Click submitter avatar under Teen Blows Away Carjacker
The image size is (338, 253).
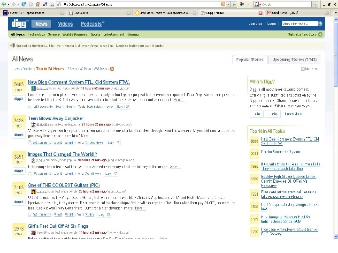click(x=33, y=124)
